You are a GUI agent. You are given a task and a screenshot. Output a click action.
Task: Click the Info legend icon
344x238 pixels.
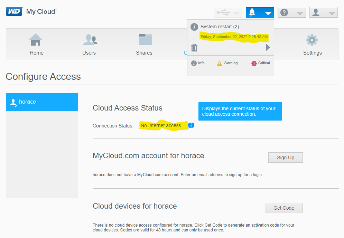[194, 63]
